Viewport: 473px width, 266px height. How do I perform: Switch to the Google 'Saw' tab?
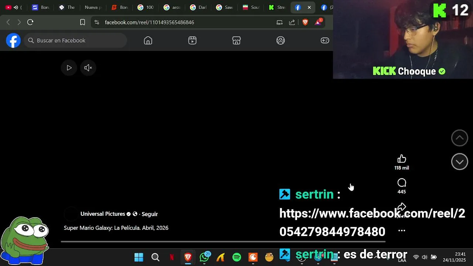[x=225, y=7]
